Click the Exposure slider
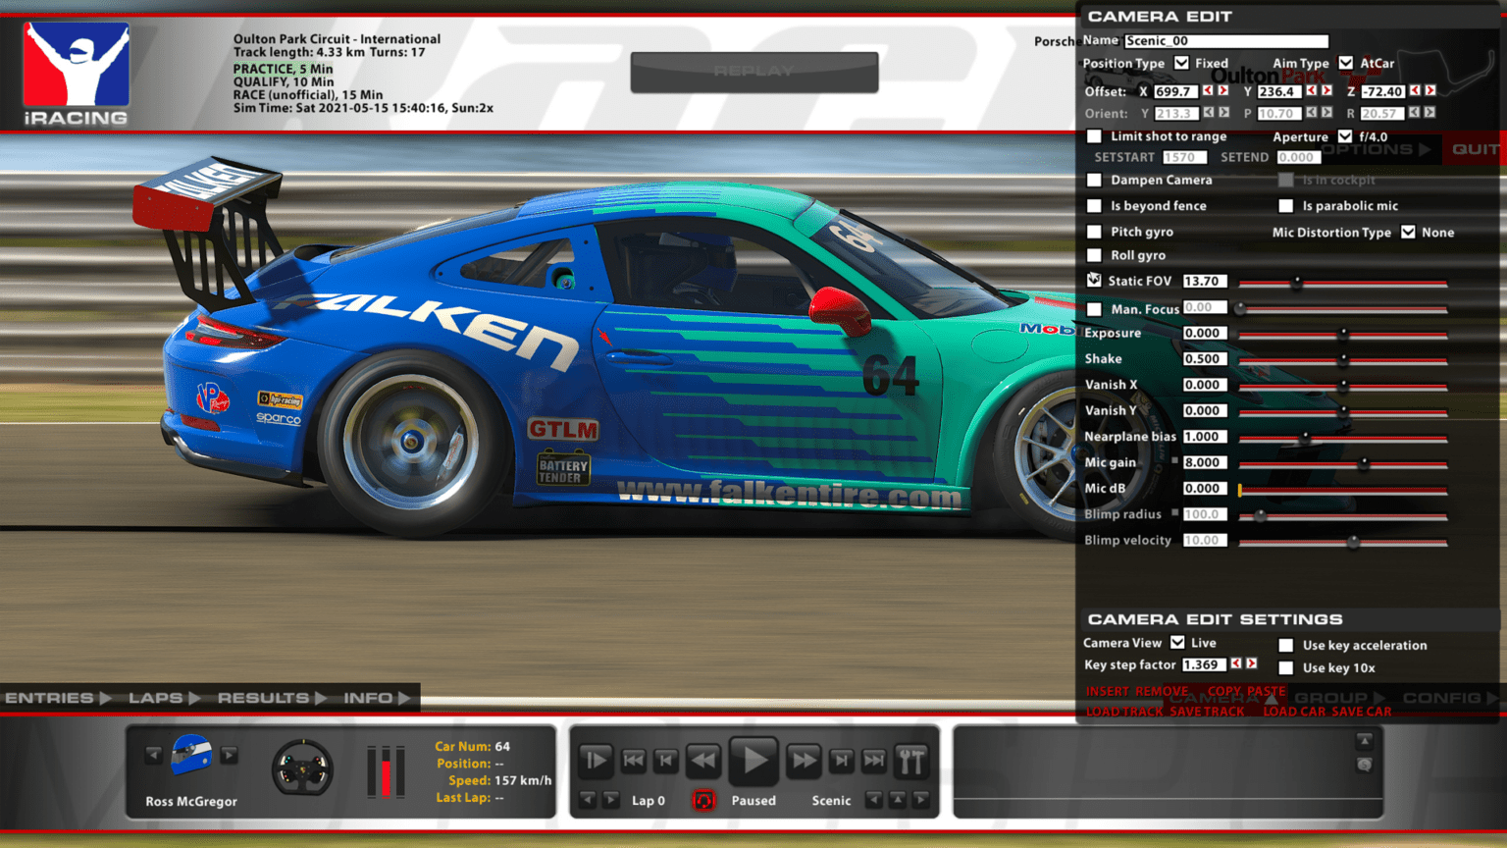The width and height of the screenshot is (1507, 848). 1343,334
